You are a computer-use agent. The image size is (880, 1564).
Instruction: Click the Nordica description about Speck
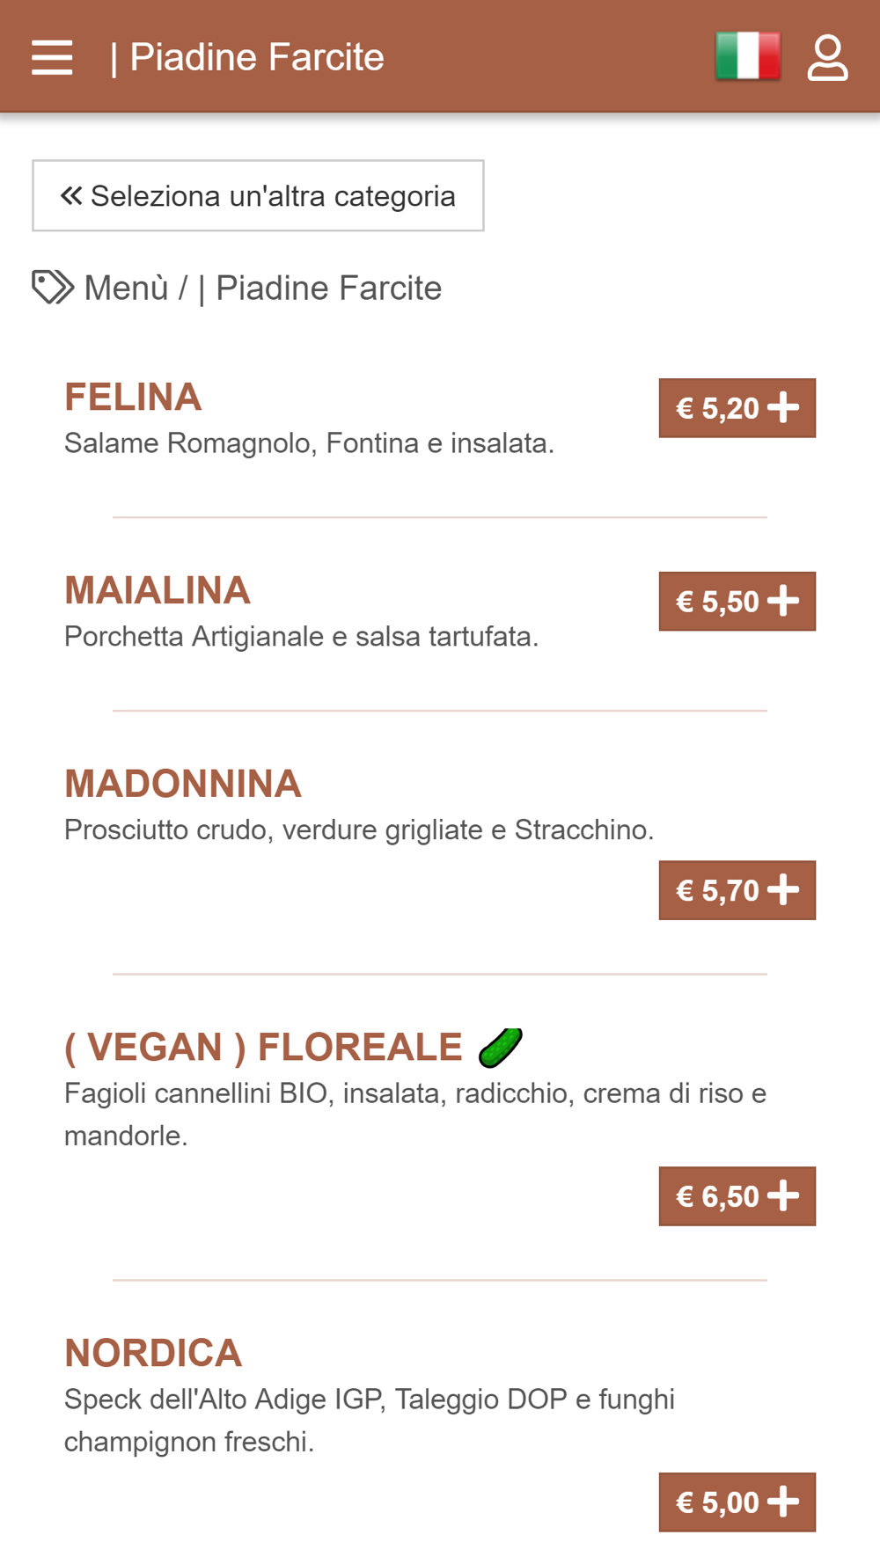tap(370, 1421)
